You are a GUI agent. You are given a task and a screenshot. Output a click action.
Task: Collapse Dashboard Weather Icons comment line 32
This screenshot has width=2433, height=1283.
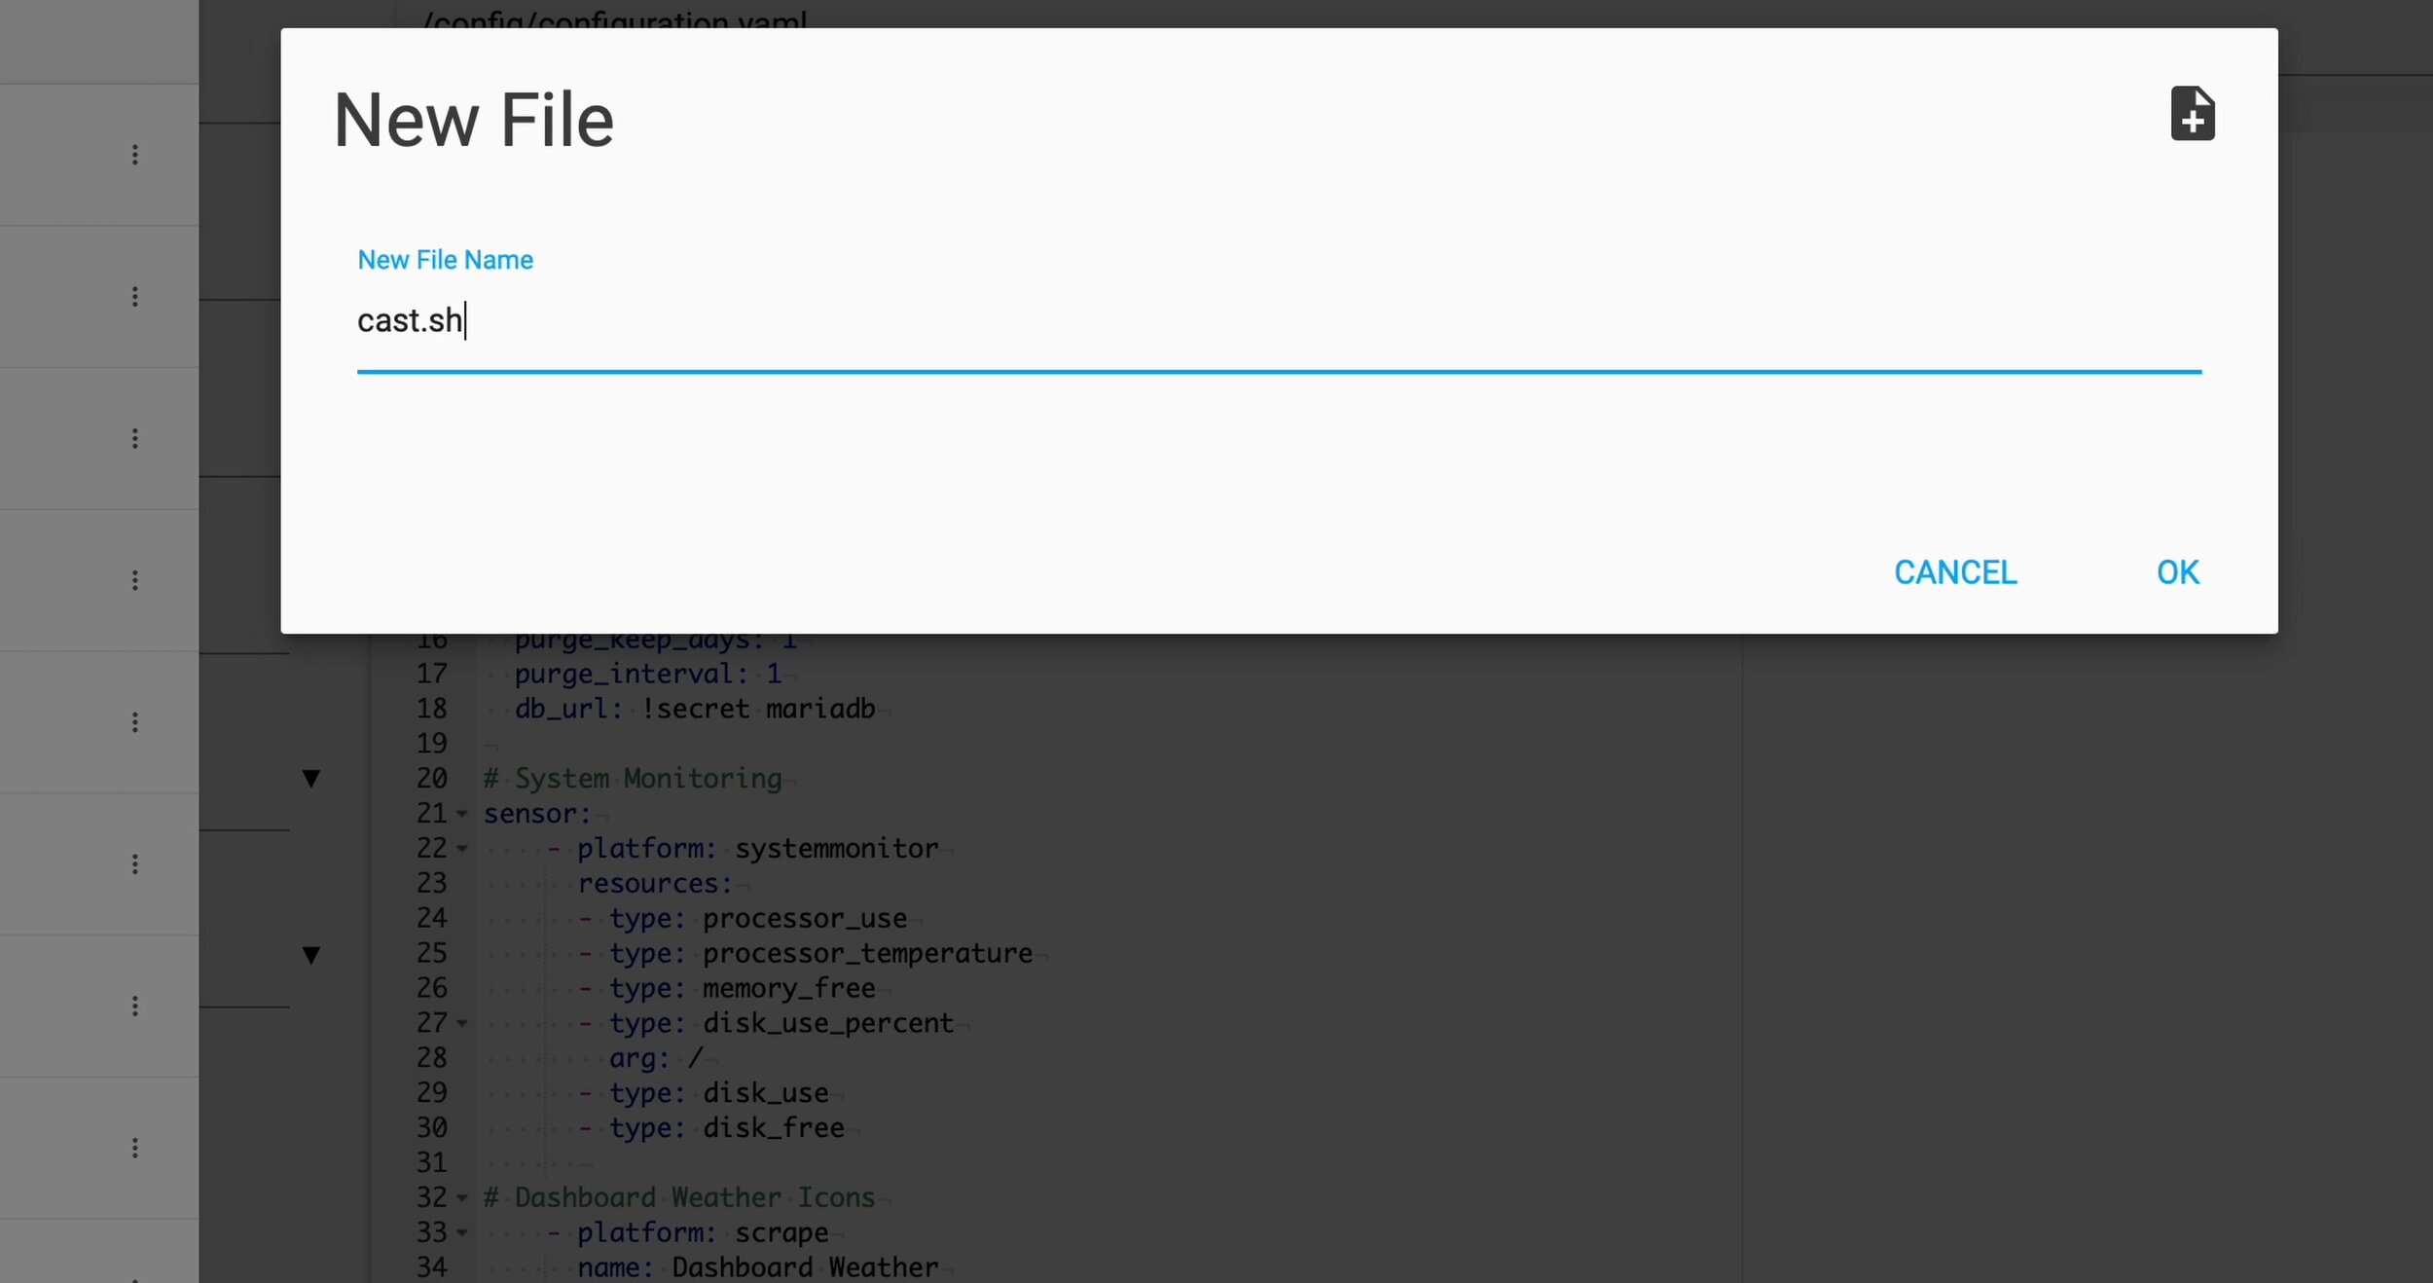(462, 1197)
